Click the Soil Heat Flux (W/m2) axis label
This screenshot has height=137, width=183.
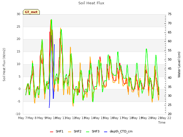tap(4, 65)
